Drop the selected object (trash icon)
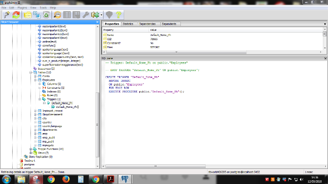This screenshot has width=328, height=184. 46,15
